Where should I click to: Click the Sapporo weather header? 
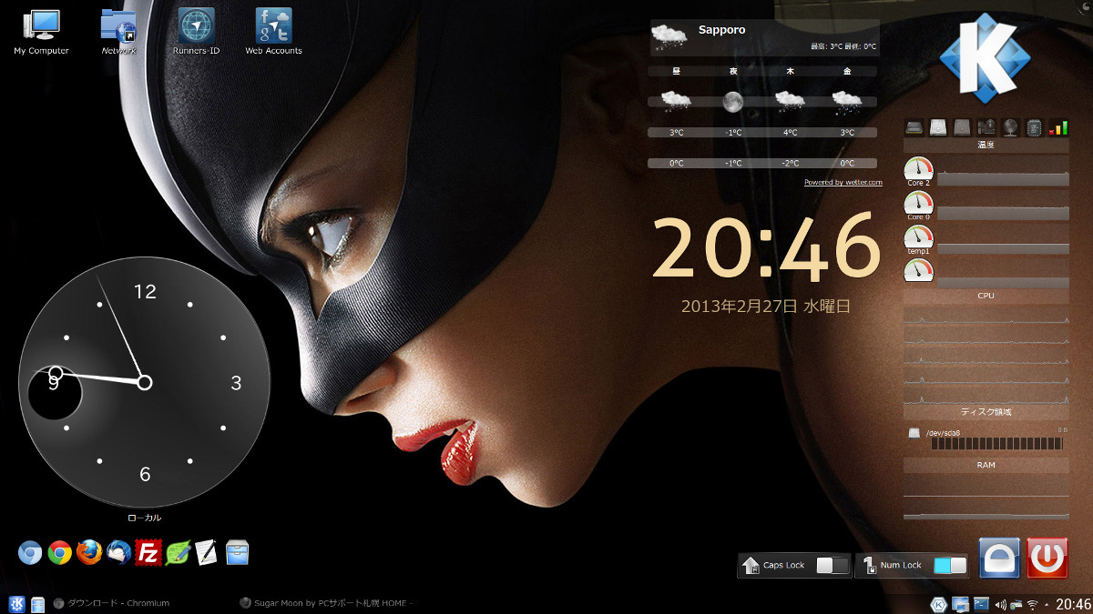click(764, 36)
